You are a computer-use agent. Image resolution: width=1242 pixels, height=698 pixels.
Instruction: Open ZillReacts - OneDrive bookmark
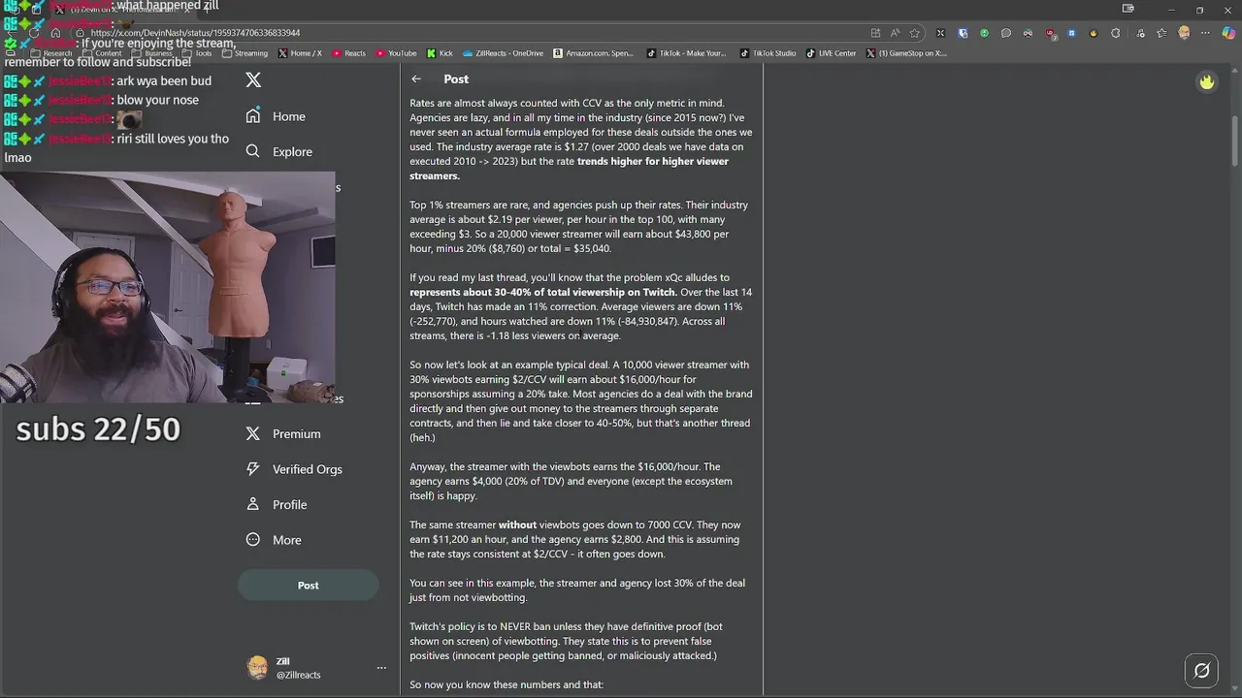pyautogui.click(x=503, y=53)
